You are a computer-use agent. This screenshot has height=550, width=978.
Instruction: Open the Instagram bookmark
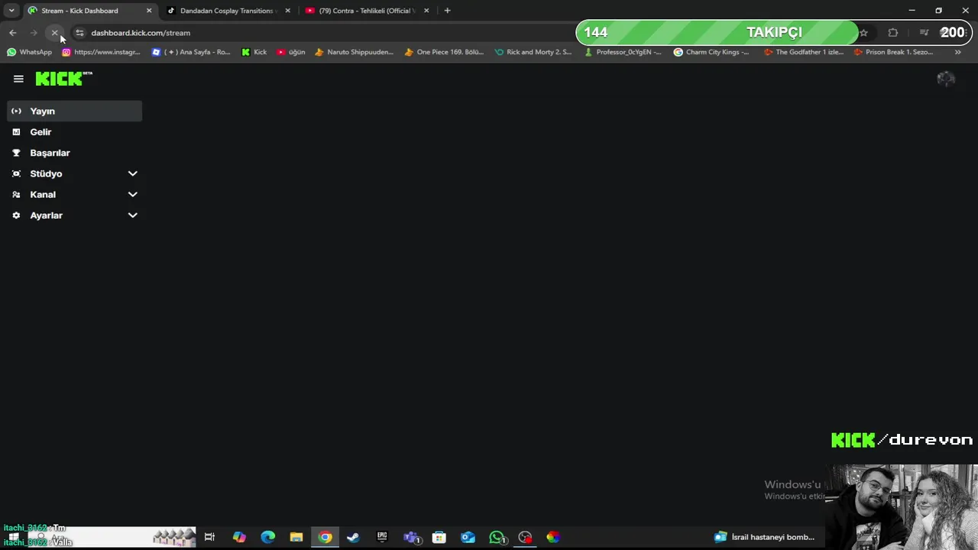tap(101, 52)
